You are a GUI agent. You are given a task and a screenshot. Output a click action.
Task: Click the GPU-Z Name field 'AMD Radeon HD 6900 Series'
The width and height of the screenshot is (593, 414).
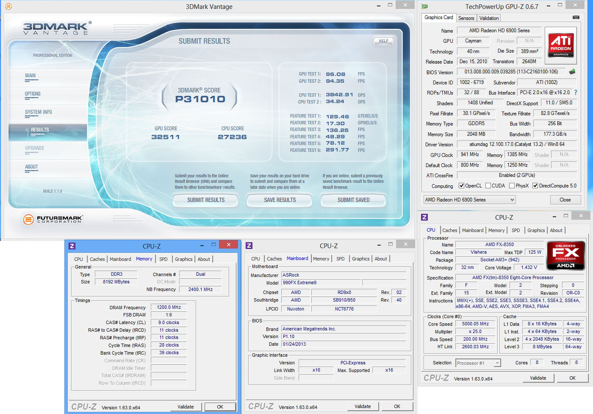click(499, 31)
